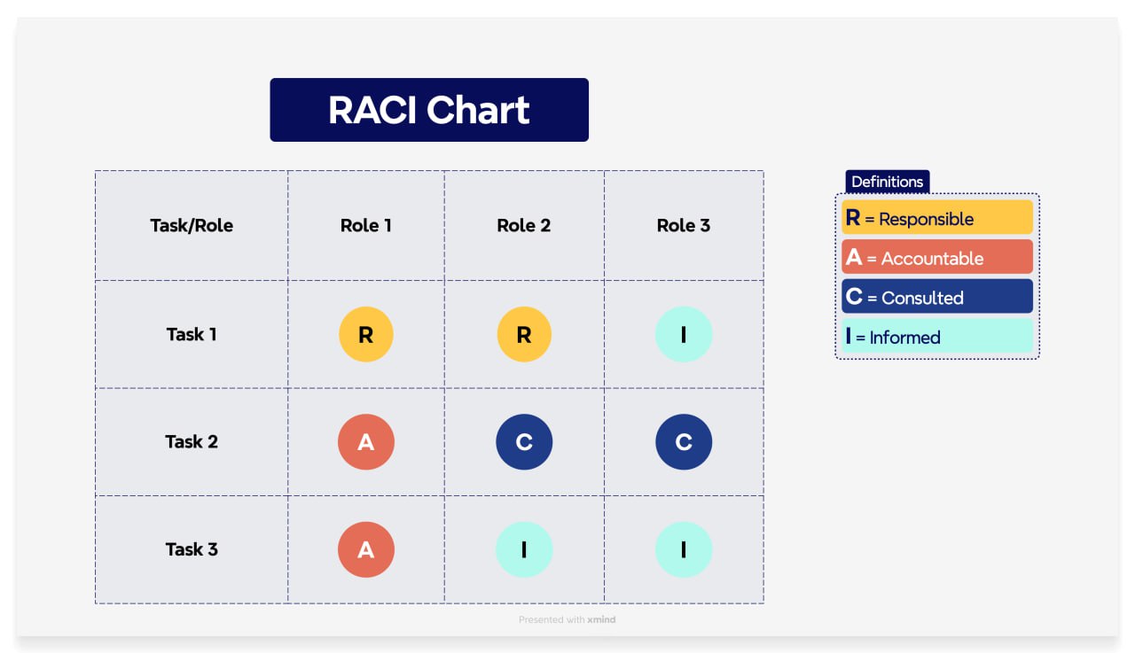Click Task 3's red A circle

(x=365, y=549)
